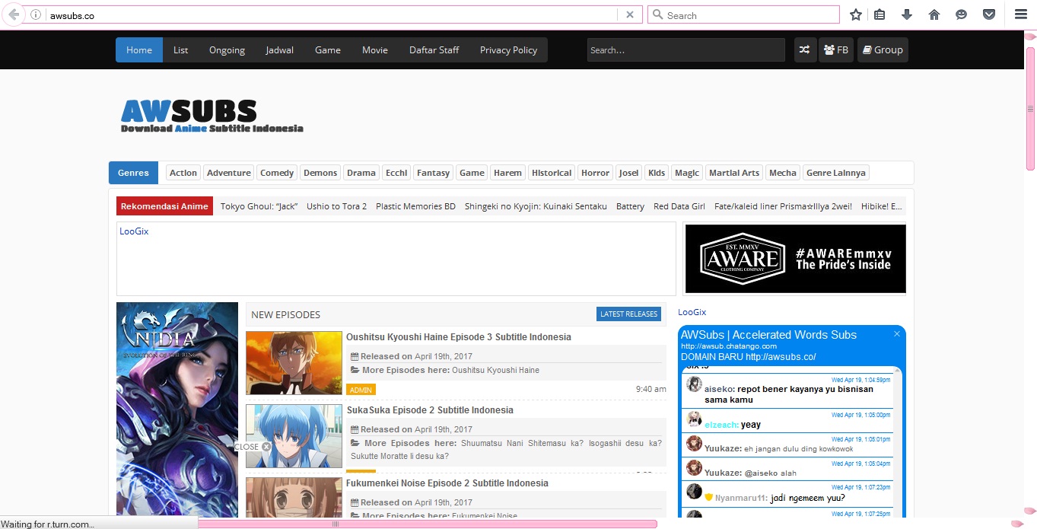Open Ushio to Tora 2 recommendation
This screenshot has height=529, width=1037.
coord(336,206)
